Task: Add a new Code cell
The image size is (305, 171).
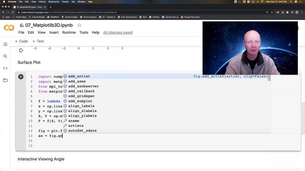Action: [x=21, y=41]
